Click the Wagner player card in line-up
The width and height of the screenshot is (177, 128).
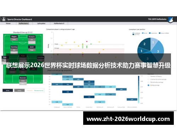coord(14,37)
